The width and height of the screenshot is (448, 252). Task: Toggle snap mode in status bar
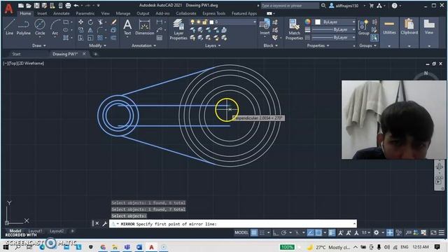(262, 233)
